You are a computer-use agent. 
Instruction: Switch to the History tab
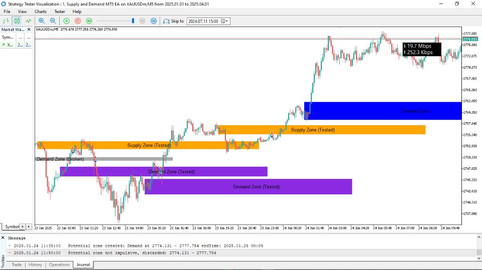click(35, 264)
